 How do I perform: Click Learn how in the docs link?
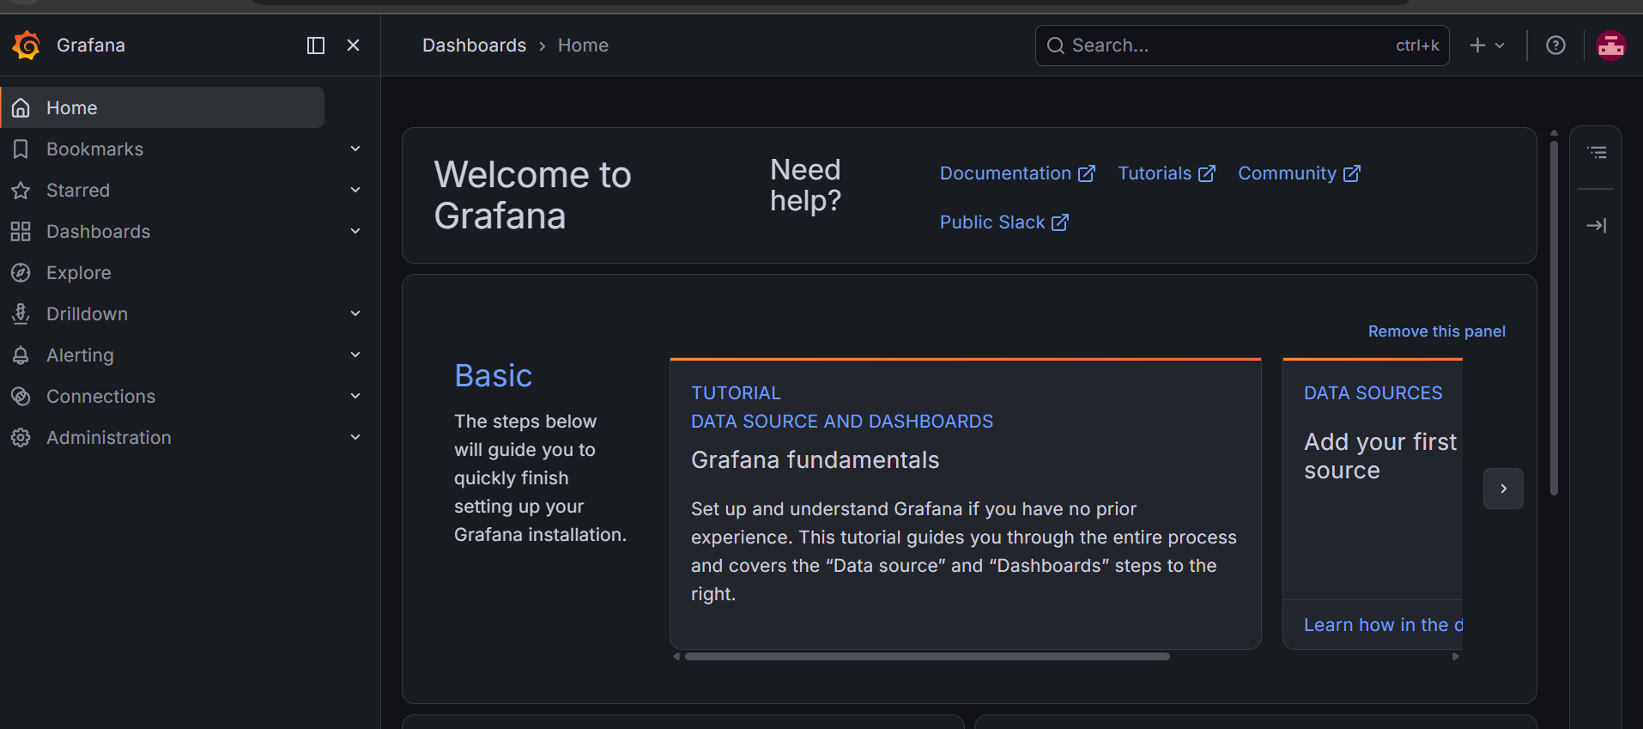[x=1383, y=625]
